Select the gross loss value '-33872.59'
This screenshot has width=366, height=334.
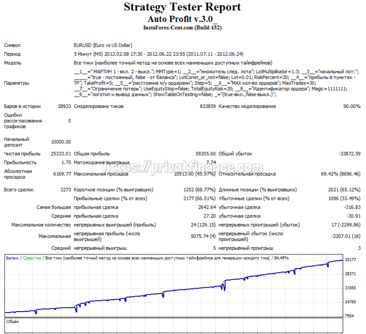coord(350,154)
